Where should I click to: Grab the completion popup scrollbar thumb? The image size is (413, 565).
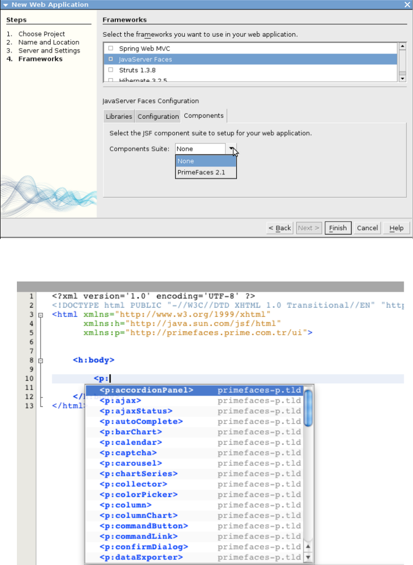pos(308,407)
